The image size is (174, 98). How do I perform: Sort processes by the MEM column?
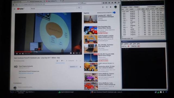point(143,9)
